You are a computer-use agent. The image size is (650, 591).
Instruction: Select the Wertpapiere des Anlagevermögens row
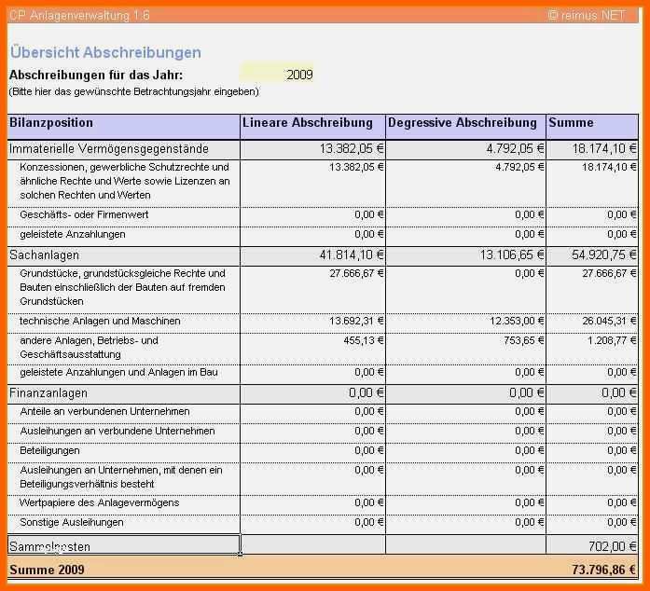coord(323,503)
